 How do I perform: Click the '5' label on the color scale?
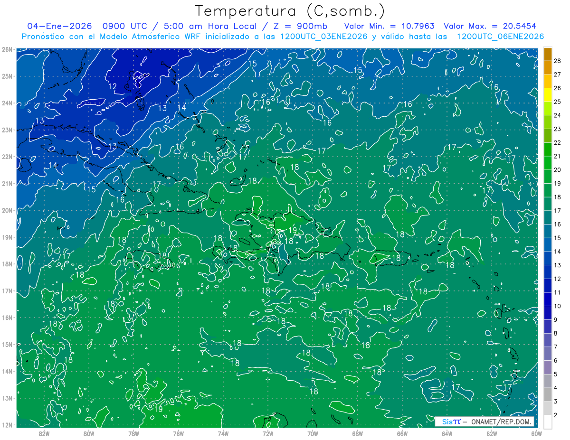point(556,374)
